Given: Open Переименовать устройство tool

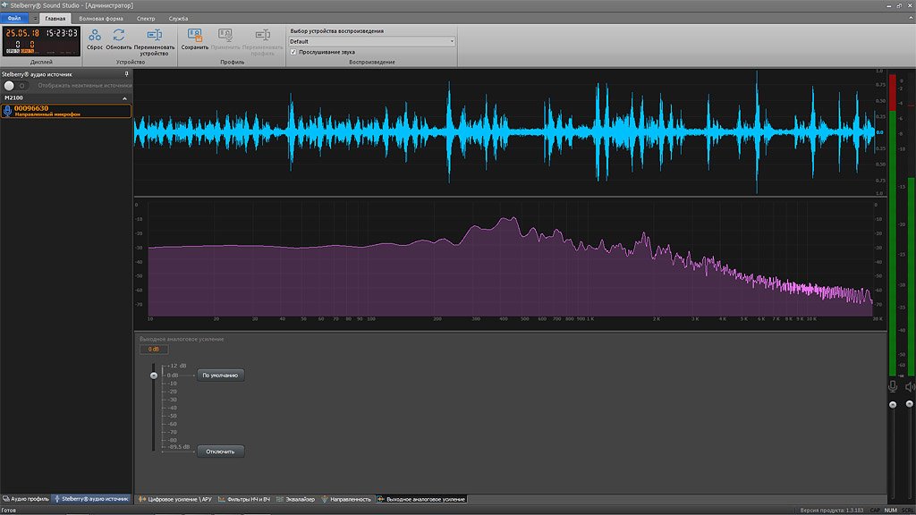Looking at the screenshot, I should point(154,34).
